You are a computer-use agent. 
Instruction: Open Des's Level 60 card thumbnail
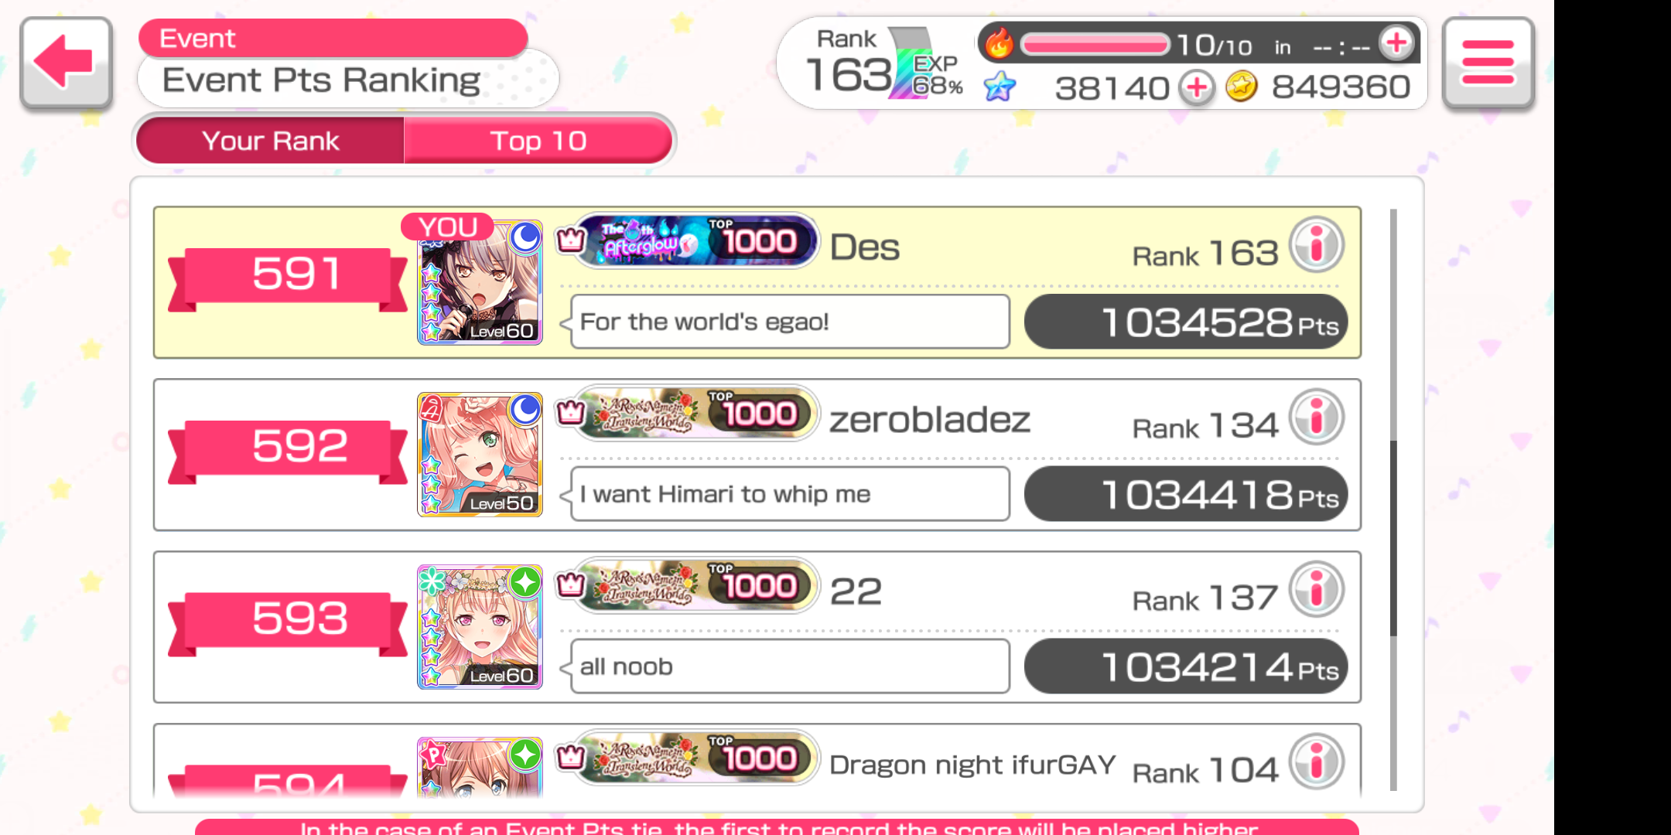(x=480, y=282)
